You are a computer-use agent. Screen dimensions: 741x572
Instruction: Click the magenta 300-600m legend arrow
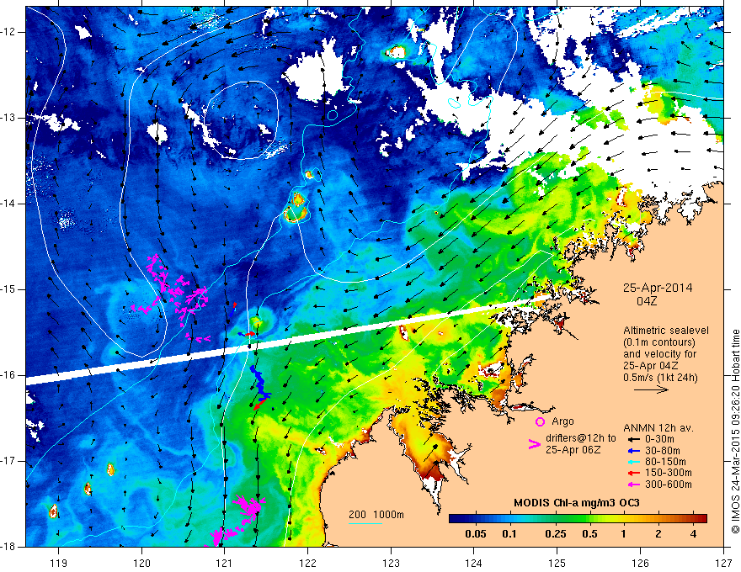[633, 485]
